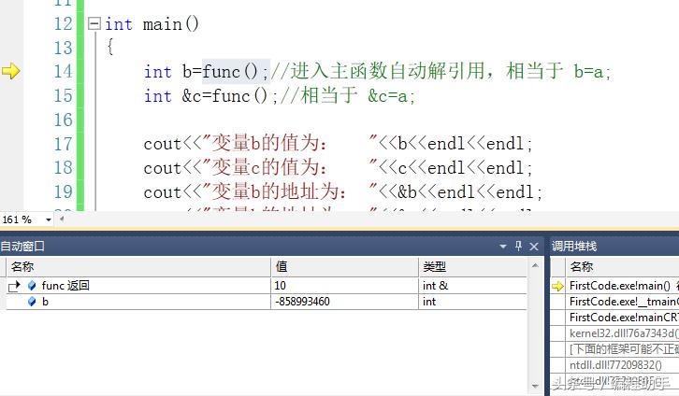Click the 名称 column header in call stack
Viewport: 679px width, 396px height.
(622, 267)
